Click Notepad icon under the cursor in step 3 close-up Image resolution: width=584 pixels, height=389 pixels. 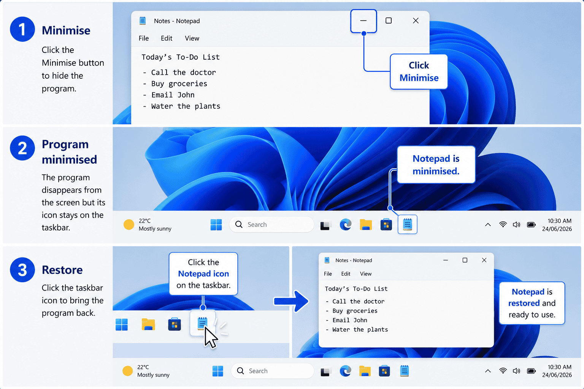(x=202, y=323)
